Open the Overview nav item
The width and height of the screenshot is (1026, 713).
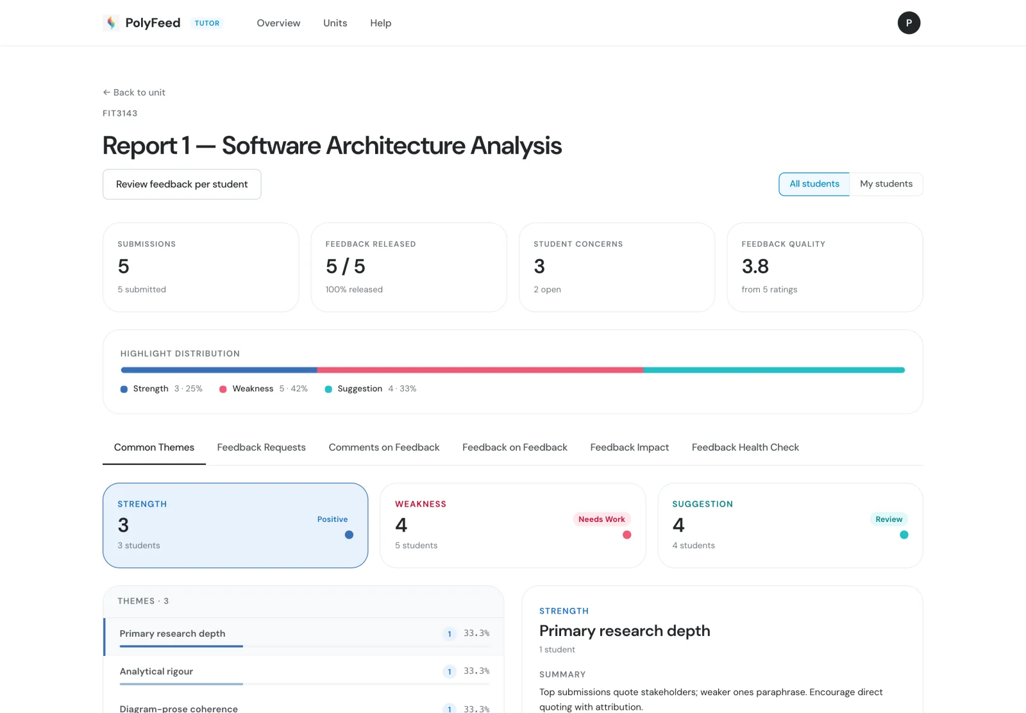click(278, 23)
